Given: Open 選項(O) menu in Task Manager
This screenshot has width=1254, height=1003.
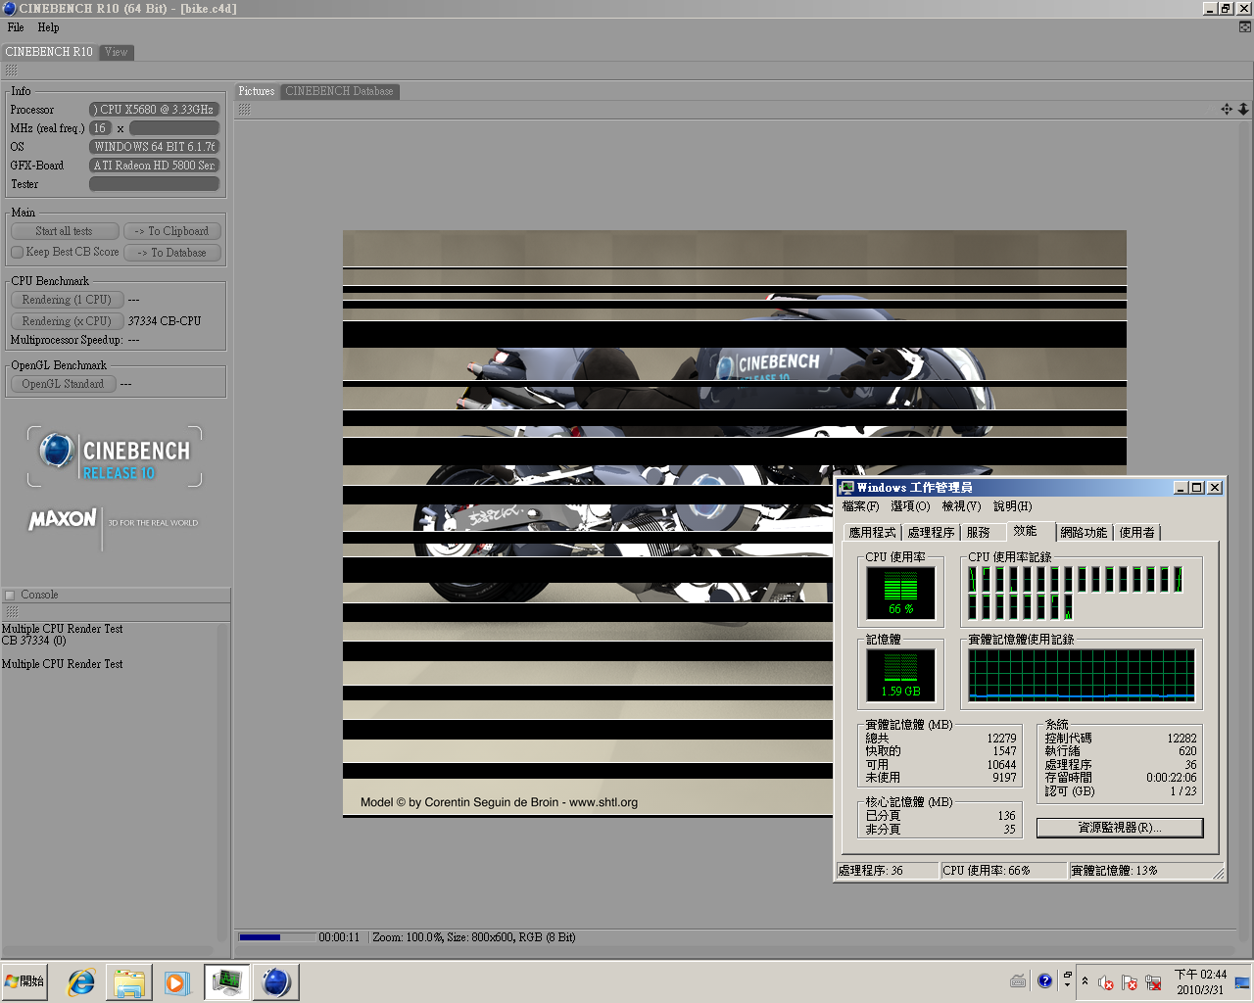Looking at the screenshot, I should tap(910, 506).
